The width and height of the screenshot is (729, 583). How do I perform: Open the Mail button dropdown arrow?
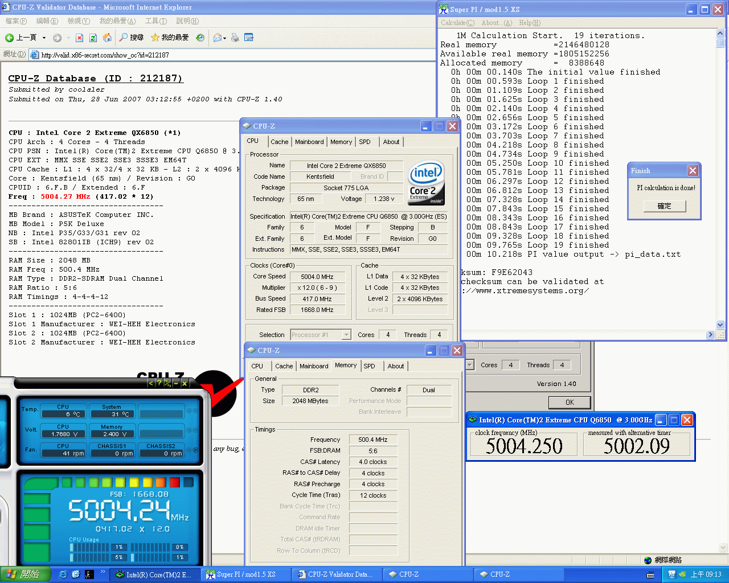click(224, 38)
